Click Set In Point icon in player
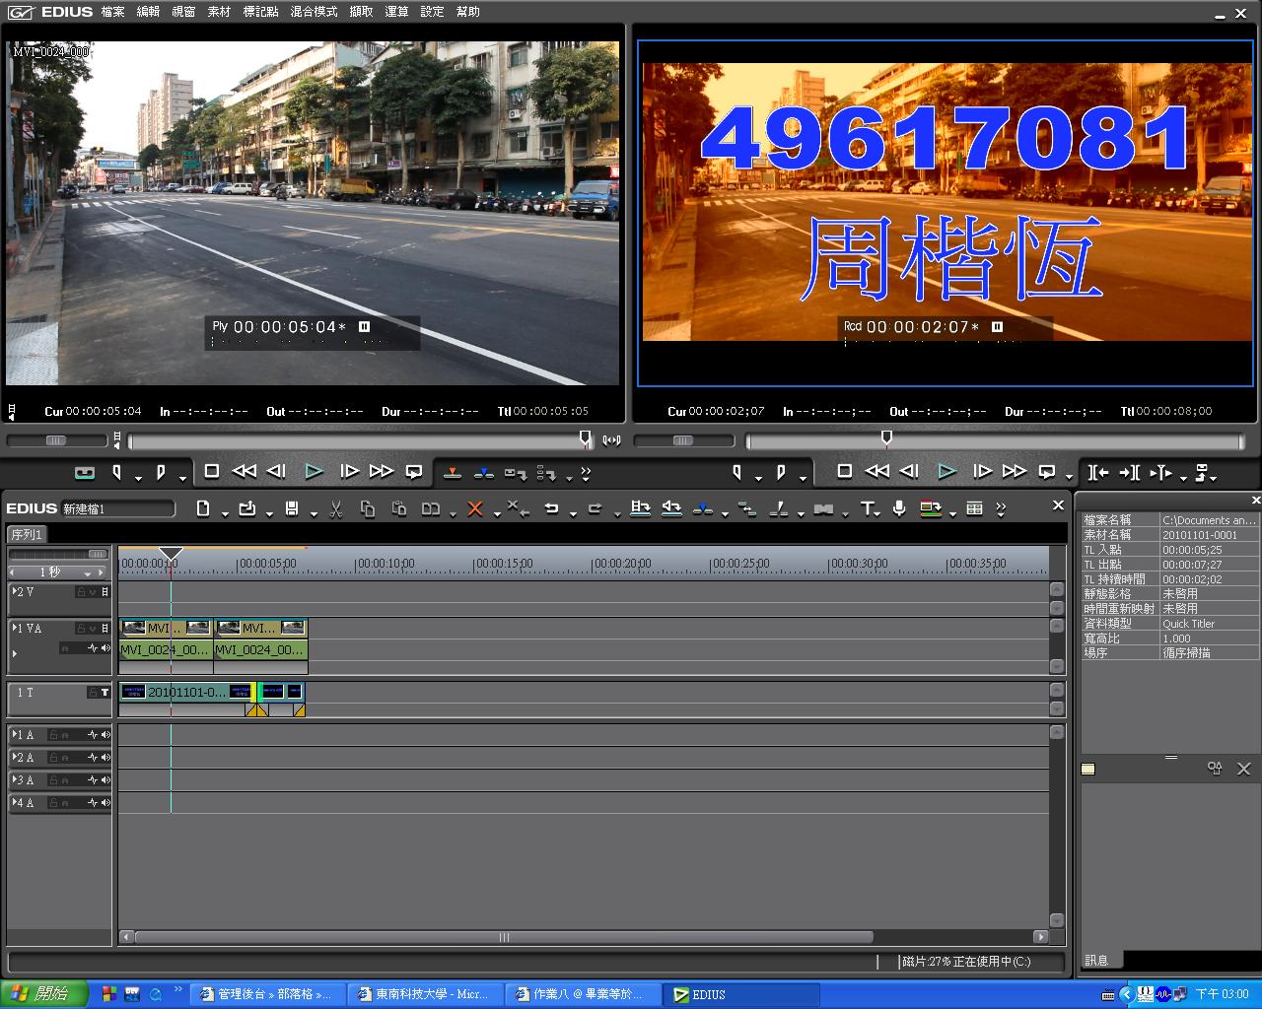This screenshot has height=1009, width=1262. 116,472
